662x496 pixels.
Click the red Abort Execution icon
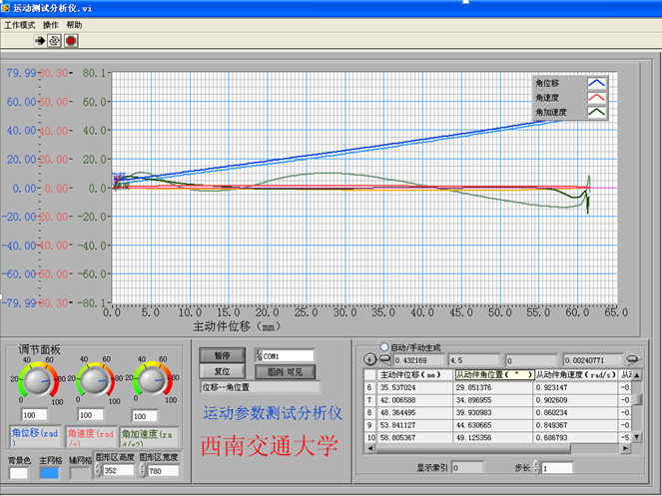point(71,41)
